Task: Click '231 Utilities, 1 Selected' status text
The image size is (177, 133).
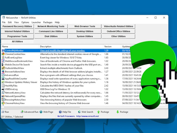Action: tap(12, 117)
